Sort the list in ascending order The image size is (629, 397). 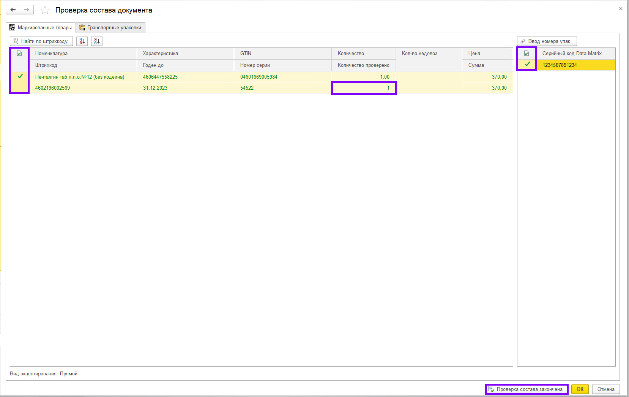82,41
